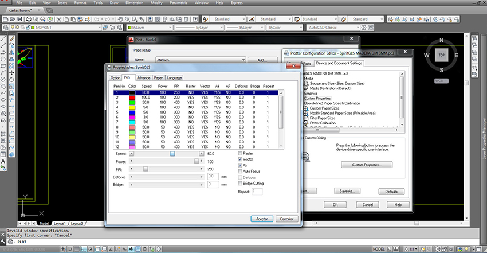Click the Zoom Realtime magnifier icon
The width and height of the screenshot is (487, 253).
point(127,20)
